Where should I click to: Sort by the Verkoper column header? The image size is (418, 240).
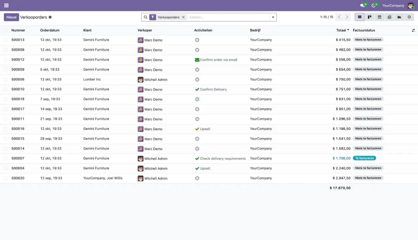coord(145,30)
